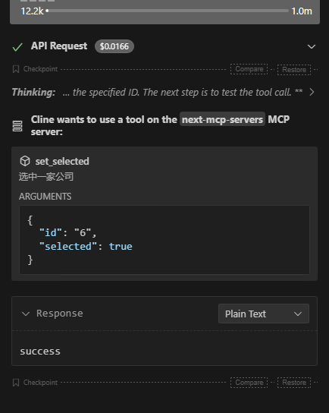Viewport: 329px width, 413px height.
Task: Click inside the arguments JSON code block
Action: pos(164,240)
